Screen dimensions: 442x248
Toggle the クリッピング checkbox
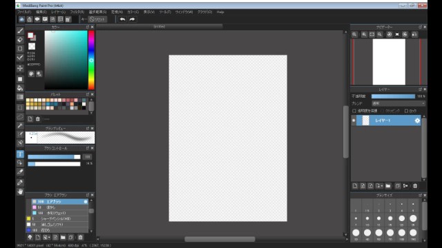pos(383,111)
